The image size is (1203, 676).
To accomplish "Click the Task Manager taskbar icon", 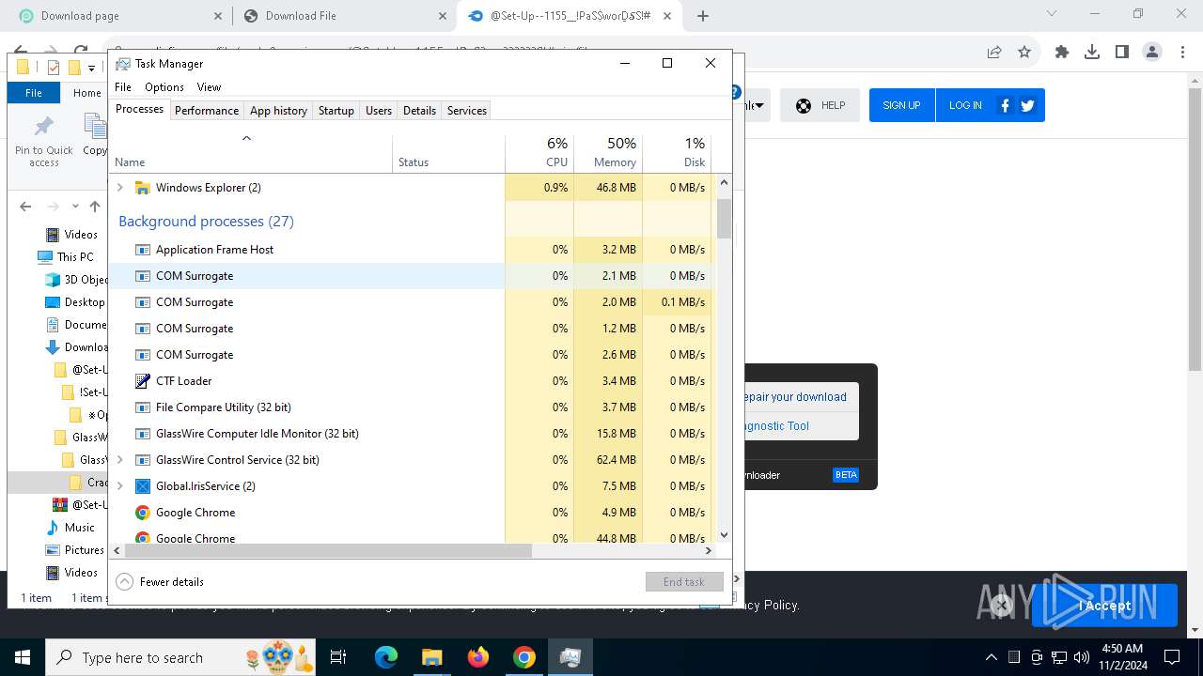I will [570, 657].
